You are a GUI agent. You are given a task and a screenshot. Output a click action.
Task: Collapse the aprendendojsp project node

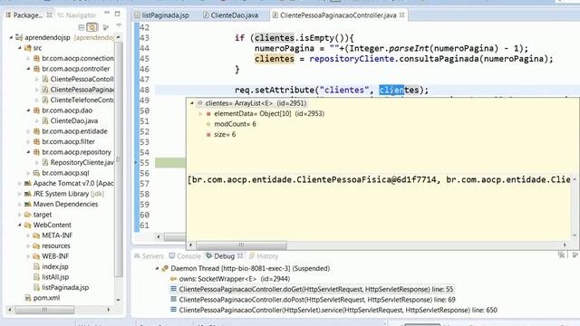point(11,37)
